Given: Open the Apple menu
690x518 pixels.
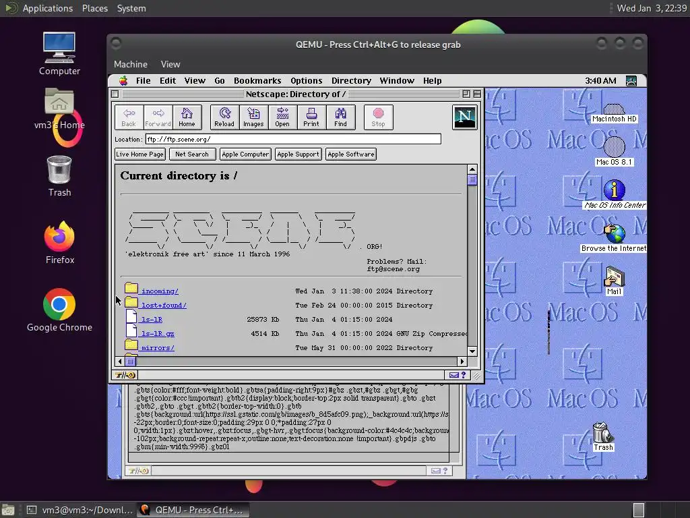Looking at the screenshot, I should [124, 81].
